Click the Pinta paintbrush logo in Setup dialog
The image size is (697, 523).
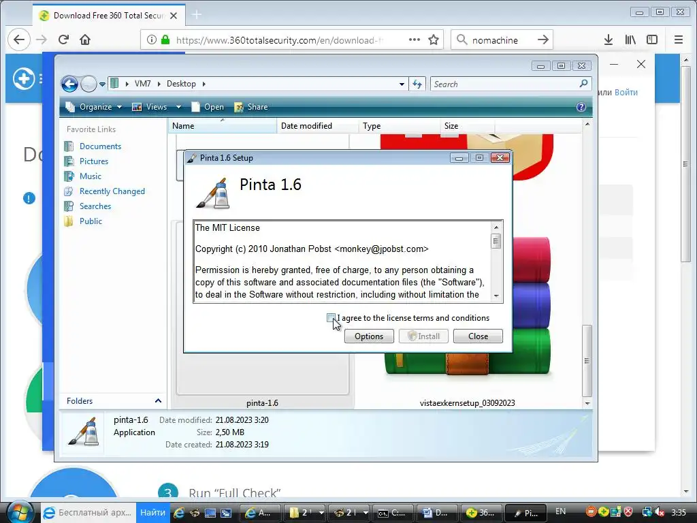[214, 193]
